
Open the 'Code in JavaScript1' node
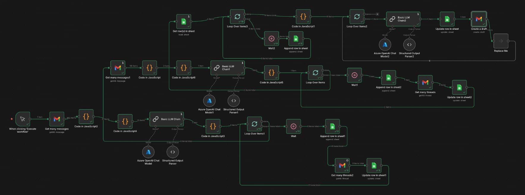pos(303,17)
